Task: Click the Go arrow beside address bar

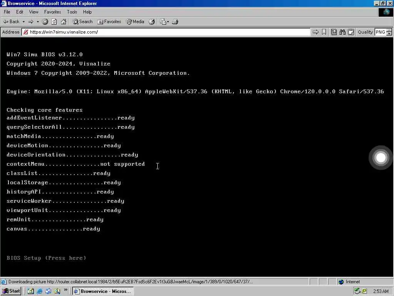Action: [x=316, y=32]
